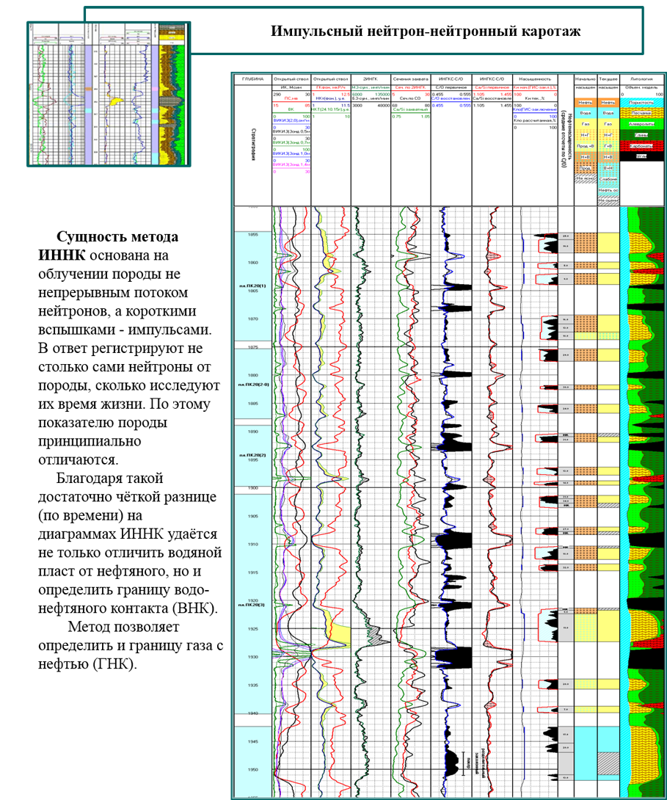Click the 'Сечения захвата' column header

pos(411,79)
